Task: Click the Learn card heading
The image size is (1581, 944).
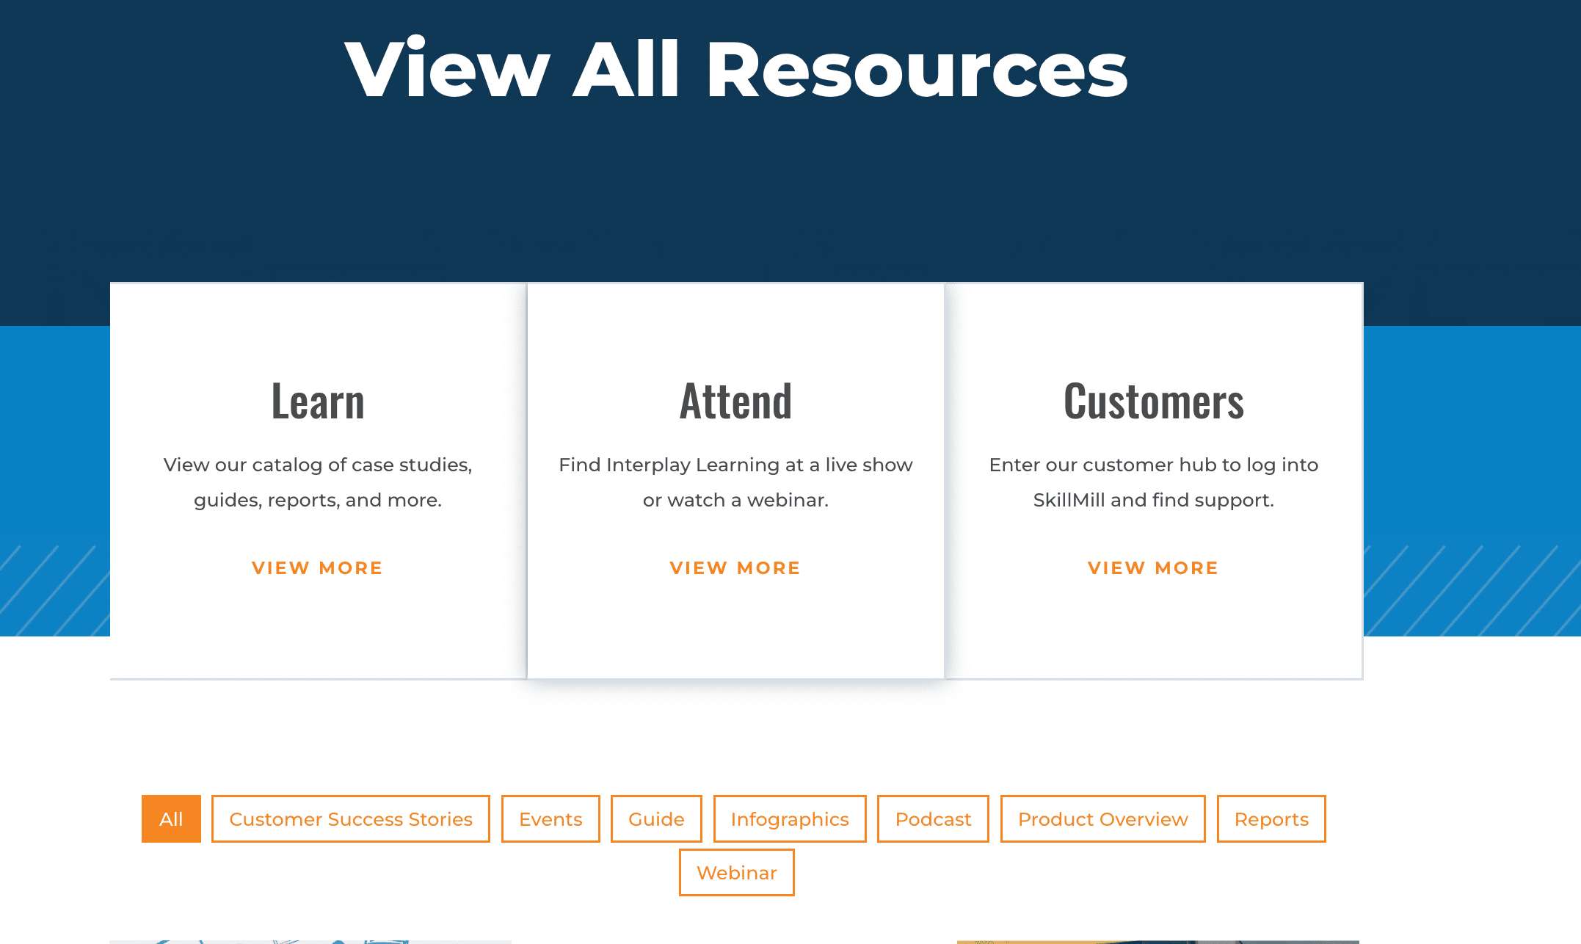Action: click(317, 400)
